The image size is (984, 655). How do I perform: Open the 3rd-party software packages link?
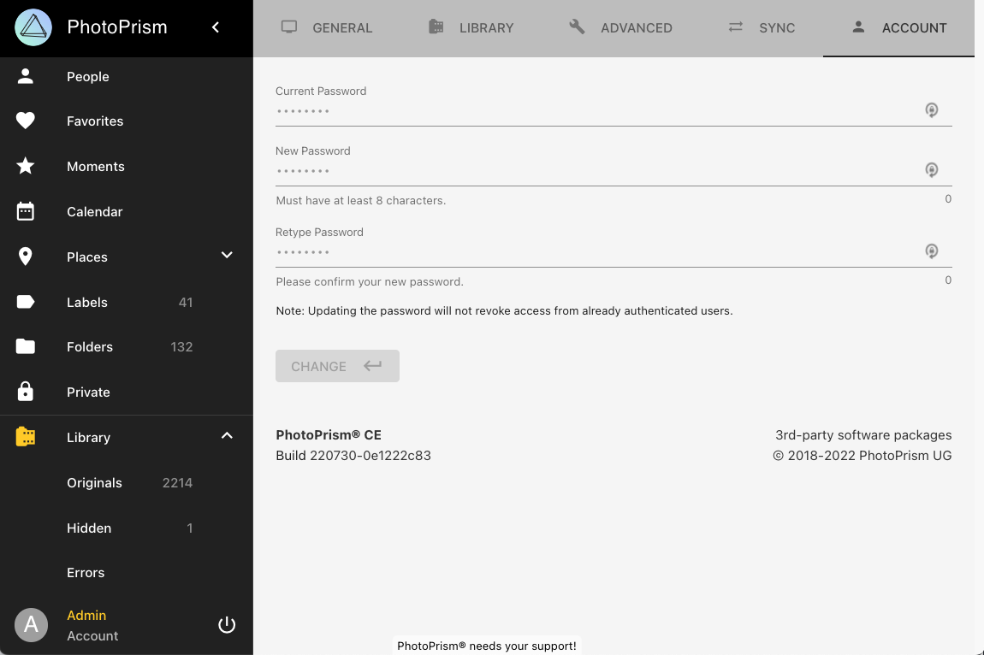(x=863, y=435)
